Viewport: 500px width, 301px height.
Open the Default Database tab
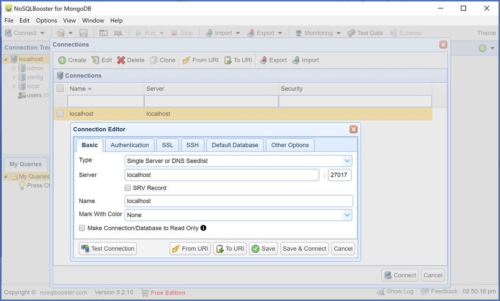235,145
